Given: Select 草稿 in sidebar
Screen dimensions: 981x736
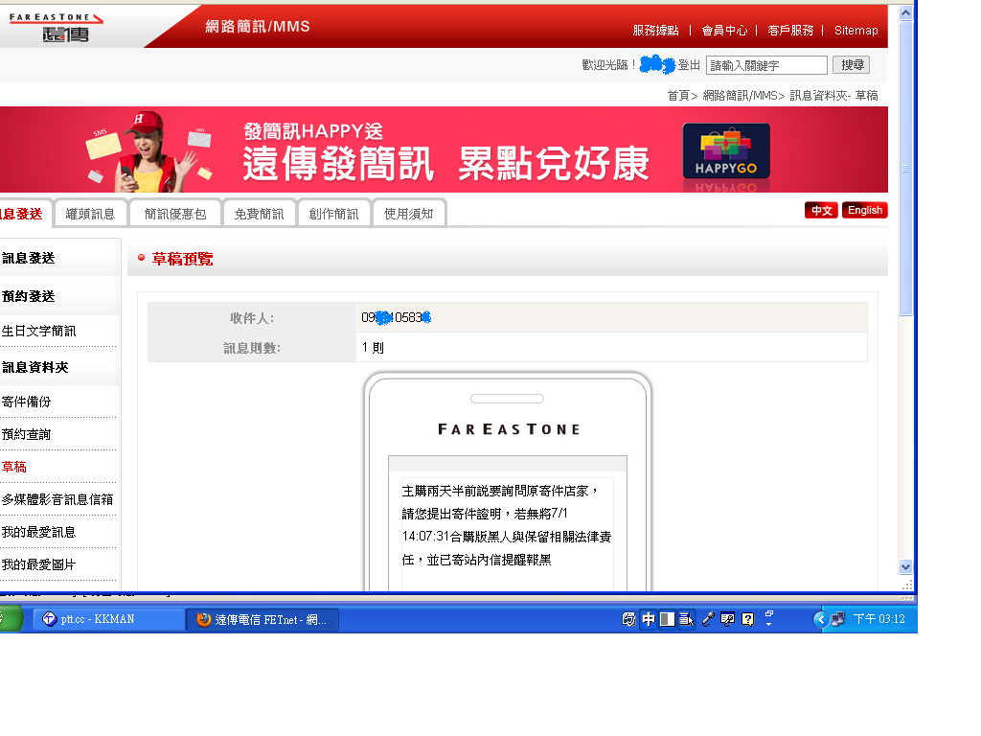Looking at the screenshot, I should 13,467.
